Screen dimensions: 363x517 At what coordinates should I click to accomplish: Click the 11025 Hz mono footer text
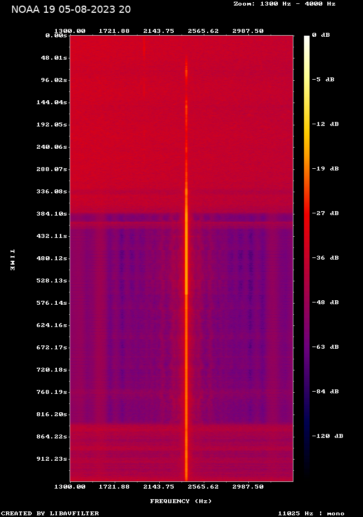pos(311,513)
